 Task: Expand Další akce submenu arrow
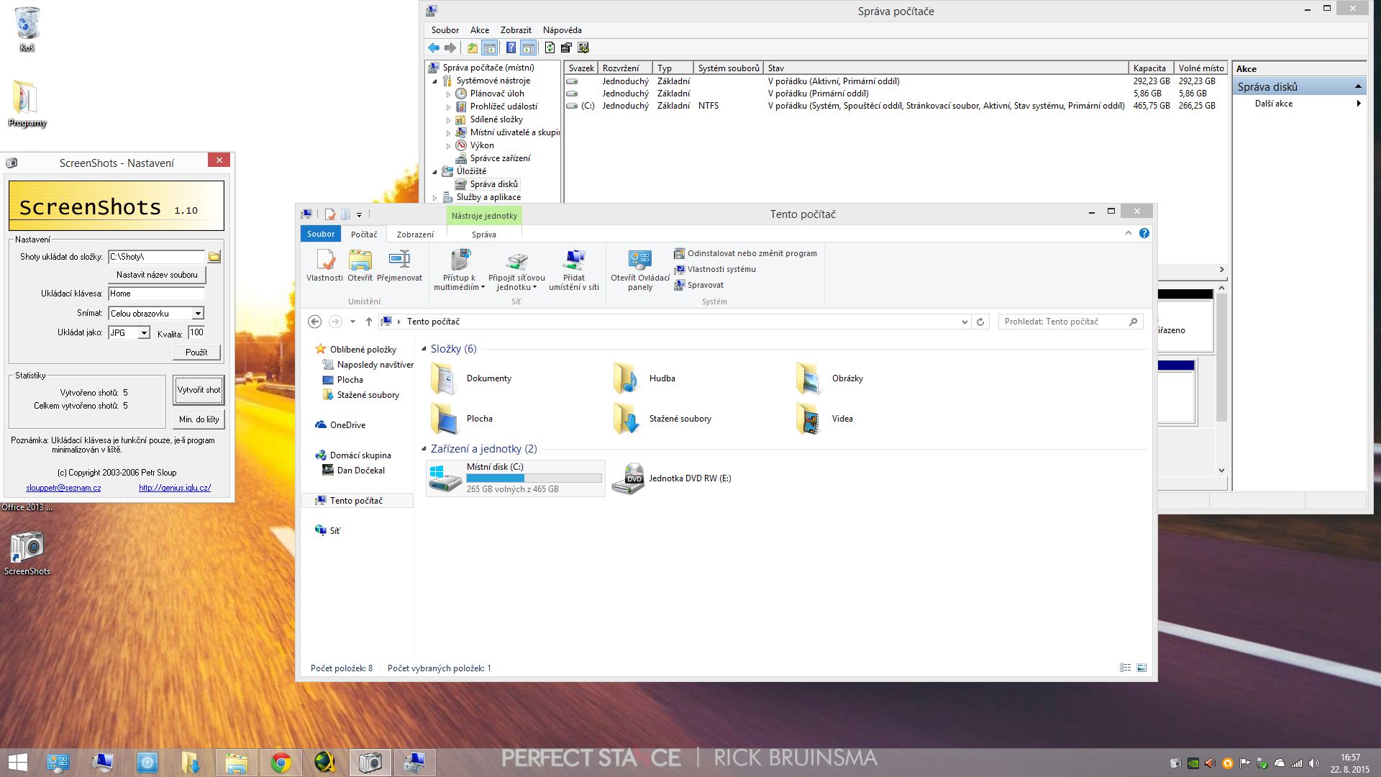click(x=1359, y=104)
